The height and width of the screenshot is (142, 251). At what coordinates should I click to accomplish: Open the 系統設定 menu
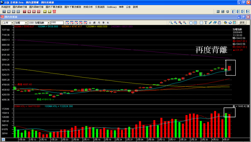coord(6,7)
